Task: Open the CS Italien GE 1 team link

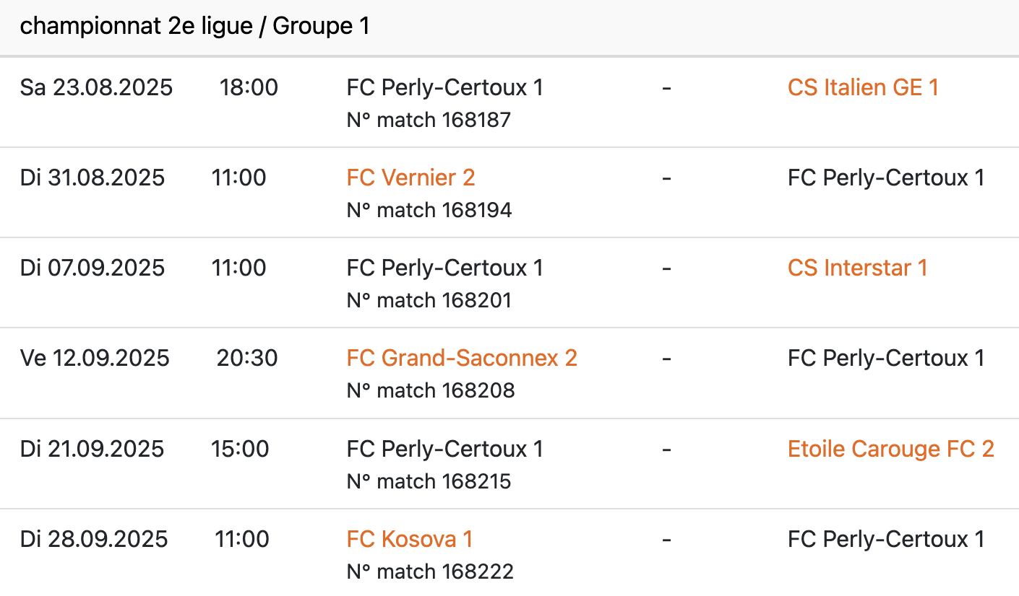Action: 863,87
